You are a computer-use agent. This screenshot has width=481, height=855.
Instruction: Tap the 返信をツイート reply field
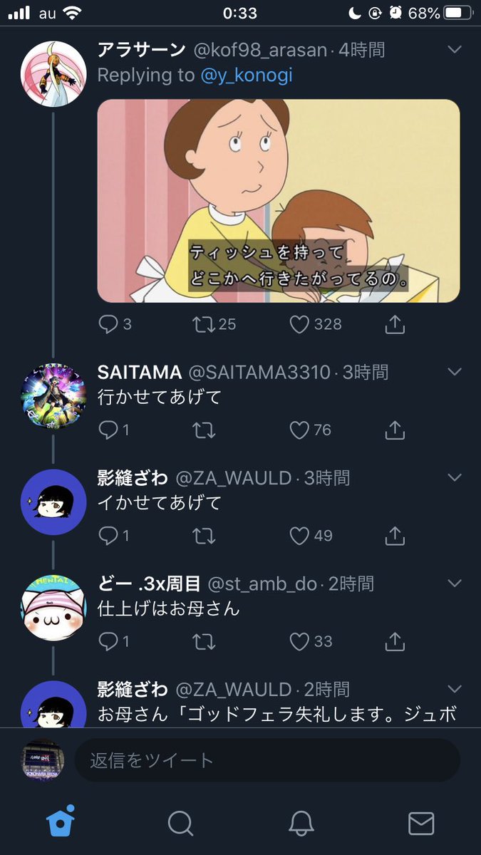click(x=267, y=760)
